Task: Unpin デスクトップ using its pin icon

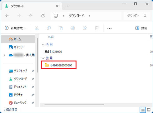Action: [x=33, y=71]
